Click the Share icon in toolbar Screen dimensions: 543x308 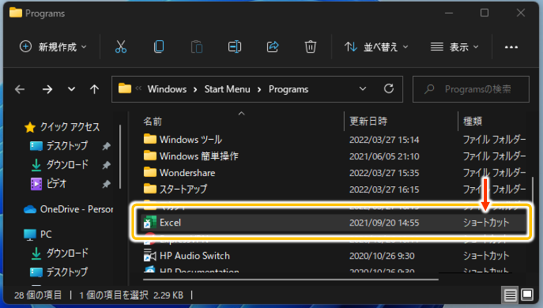tap(273, 47)
